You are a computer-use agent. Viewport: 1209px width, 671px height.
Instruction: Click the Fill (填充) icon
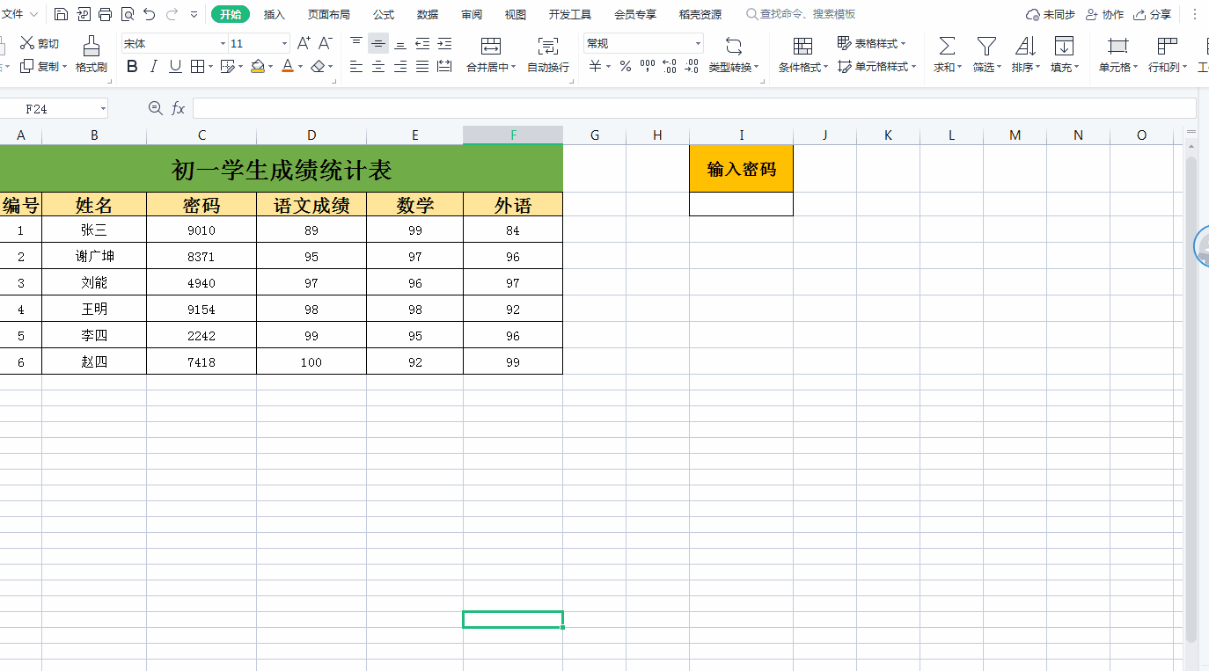click(1064, 47)
